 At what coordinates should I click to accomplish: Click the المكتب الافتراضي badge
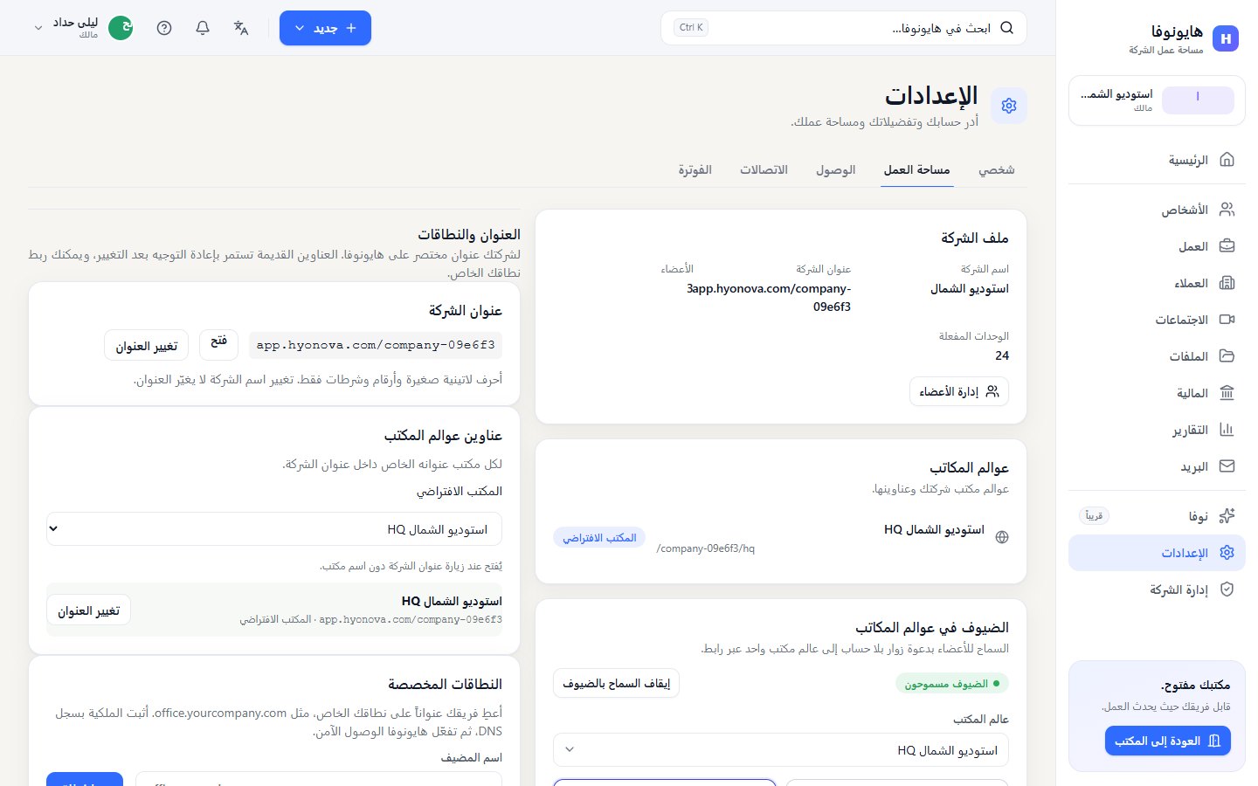599,538
